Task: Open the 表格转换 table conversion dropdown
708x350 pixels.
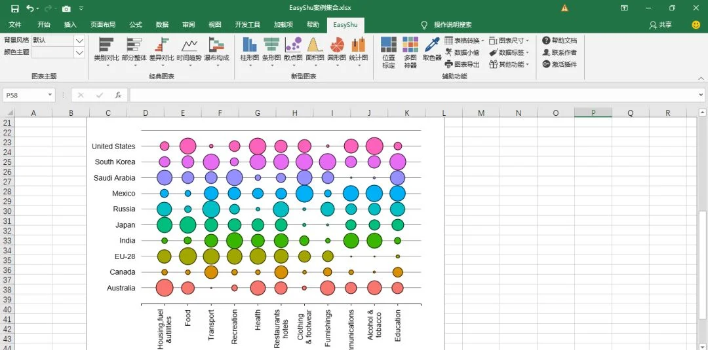Action: [x=464, y=41]
